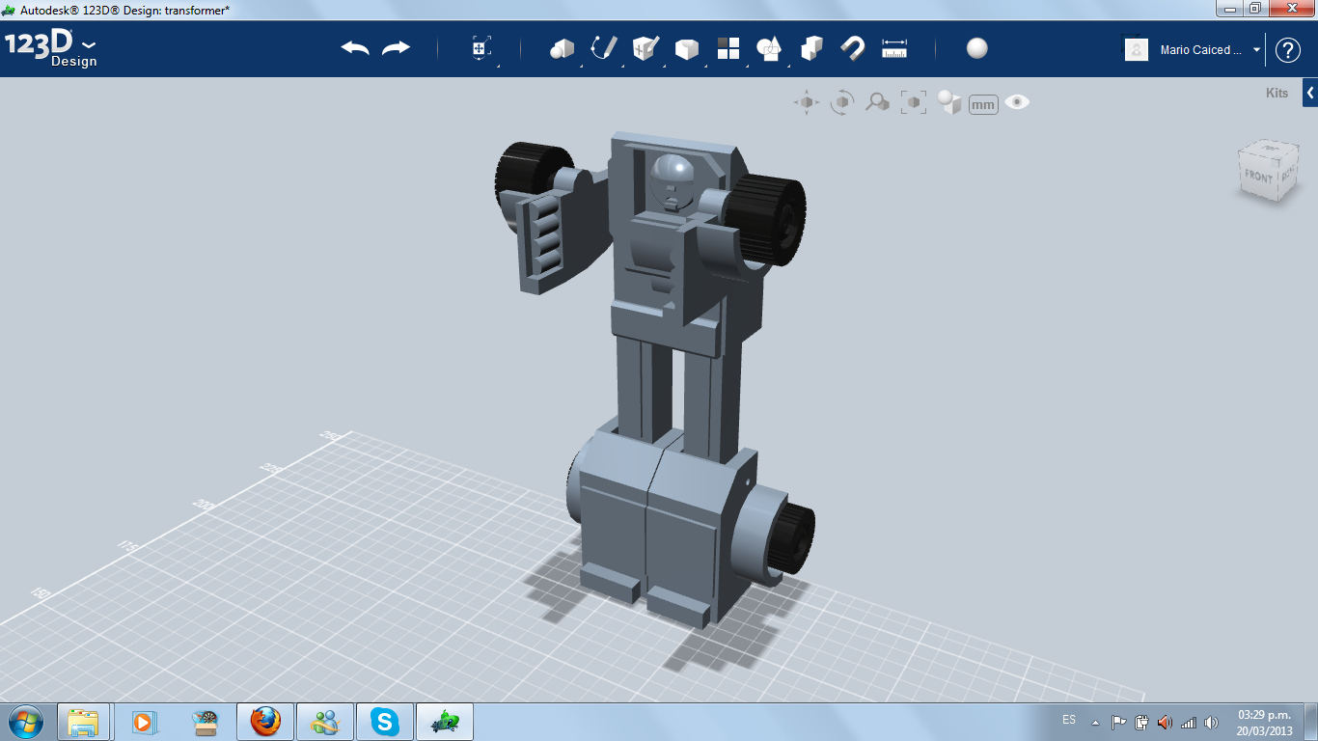Toggle the eye visibility option

1017,102
